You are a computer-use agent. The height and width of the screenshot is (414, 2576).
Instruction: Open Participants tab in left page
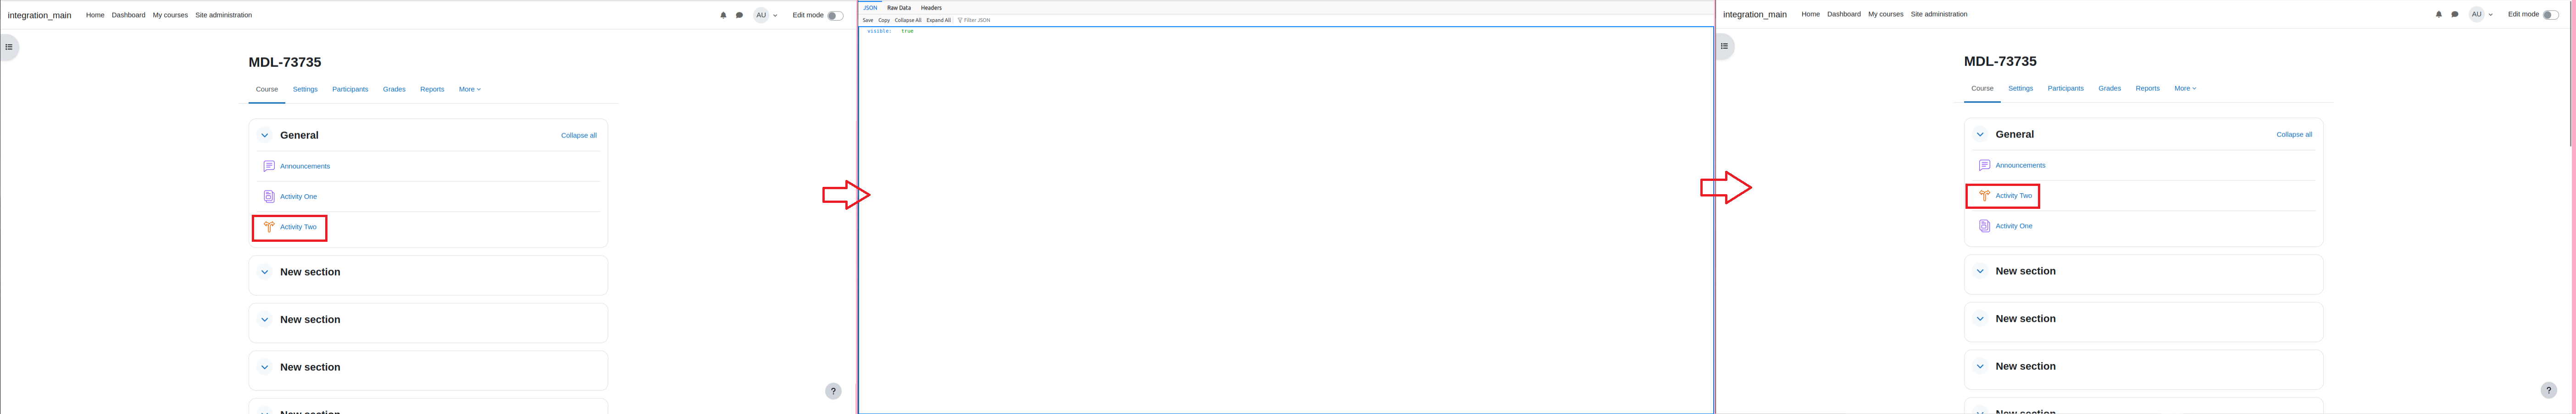click(x=350, y=89)
